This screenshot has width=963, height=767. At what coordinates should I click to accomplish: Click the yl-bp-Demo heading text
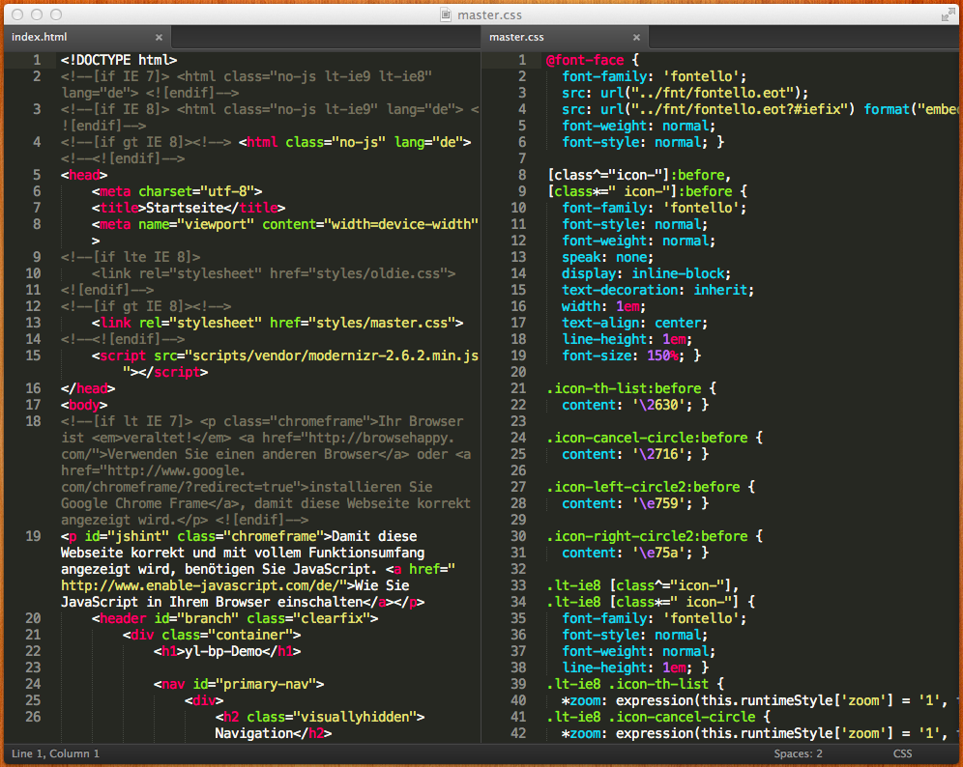point(223,651)
